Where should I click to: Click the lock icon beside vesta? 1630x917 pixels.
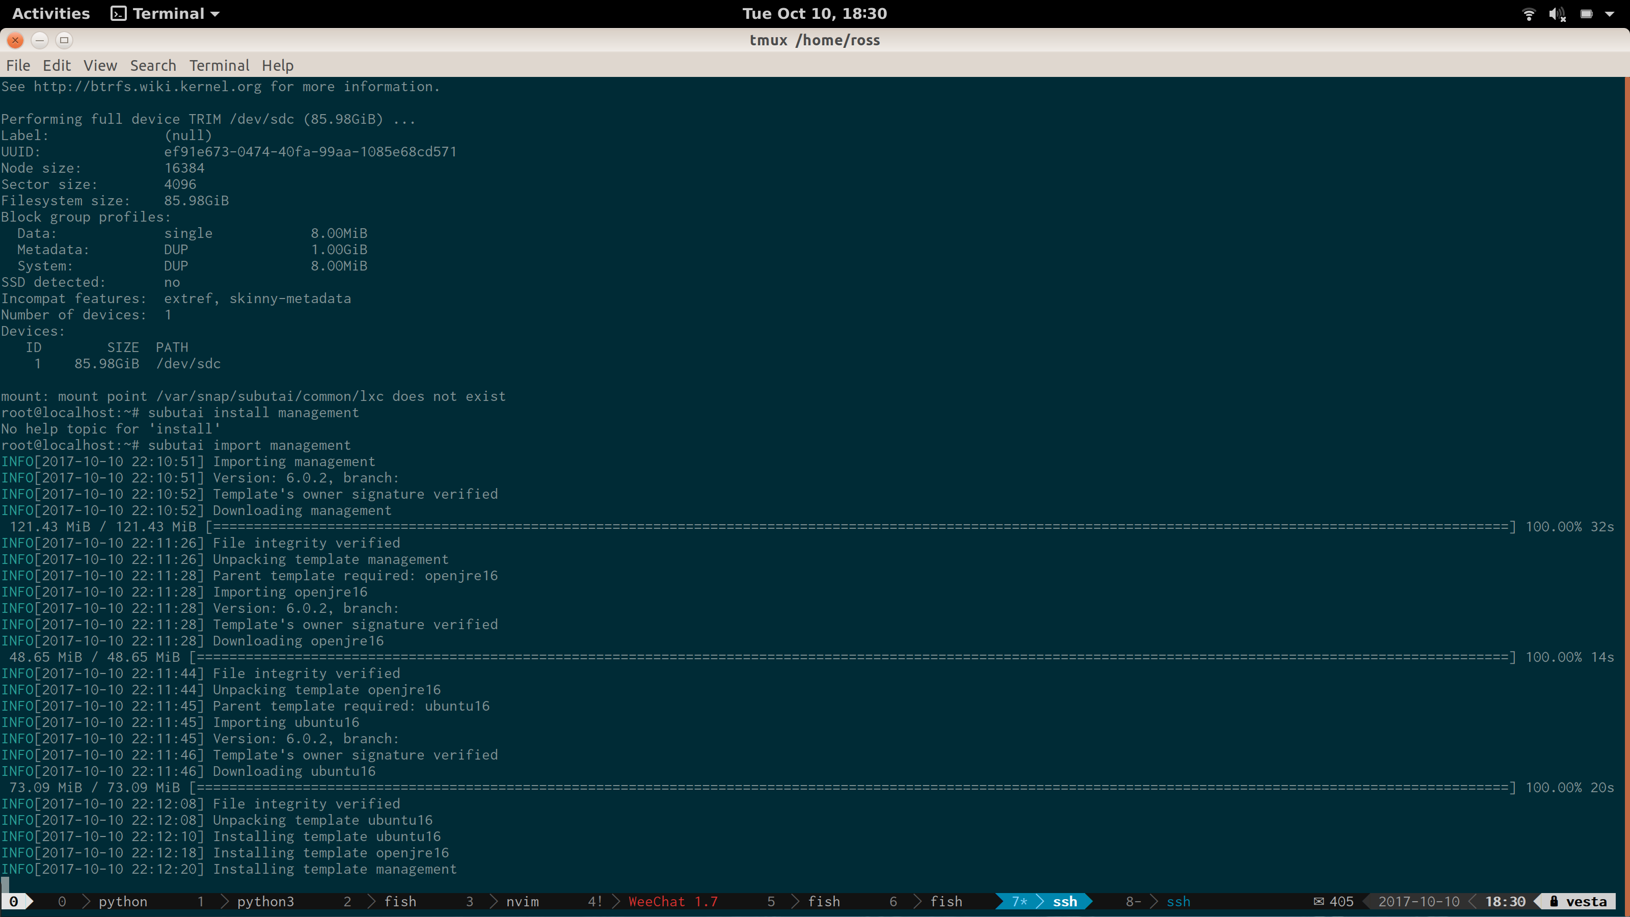tap(1554, 901)
